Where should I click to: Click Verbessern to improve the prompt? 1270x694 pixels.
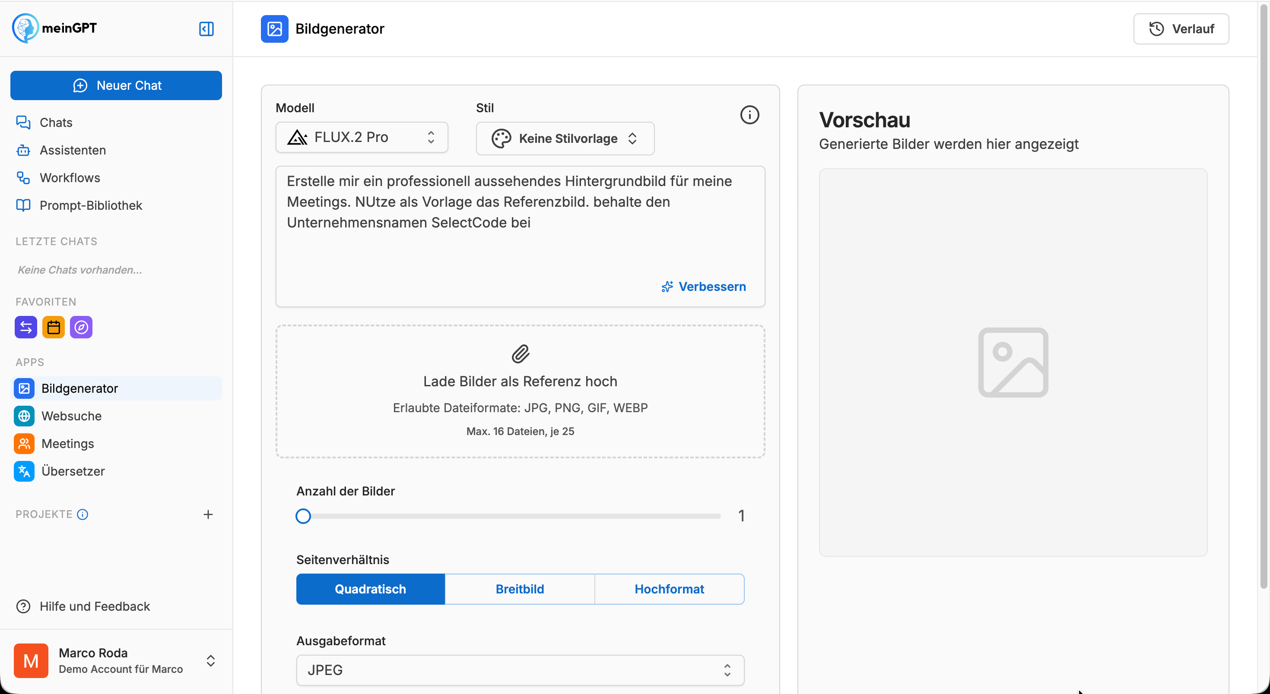[704, 287]
